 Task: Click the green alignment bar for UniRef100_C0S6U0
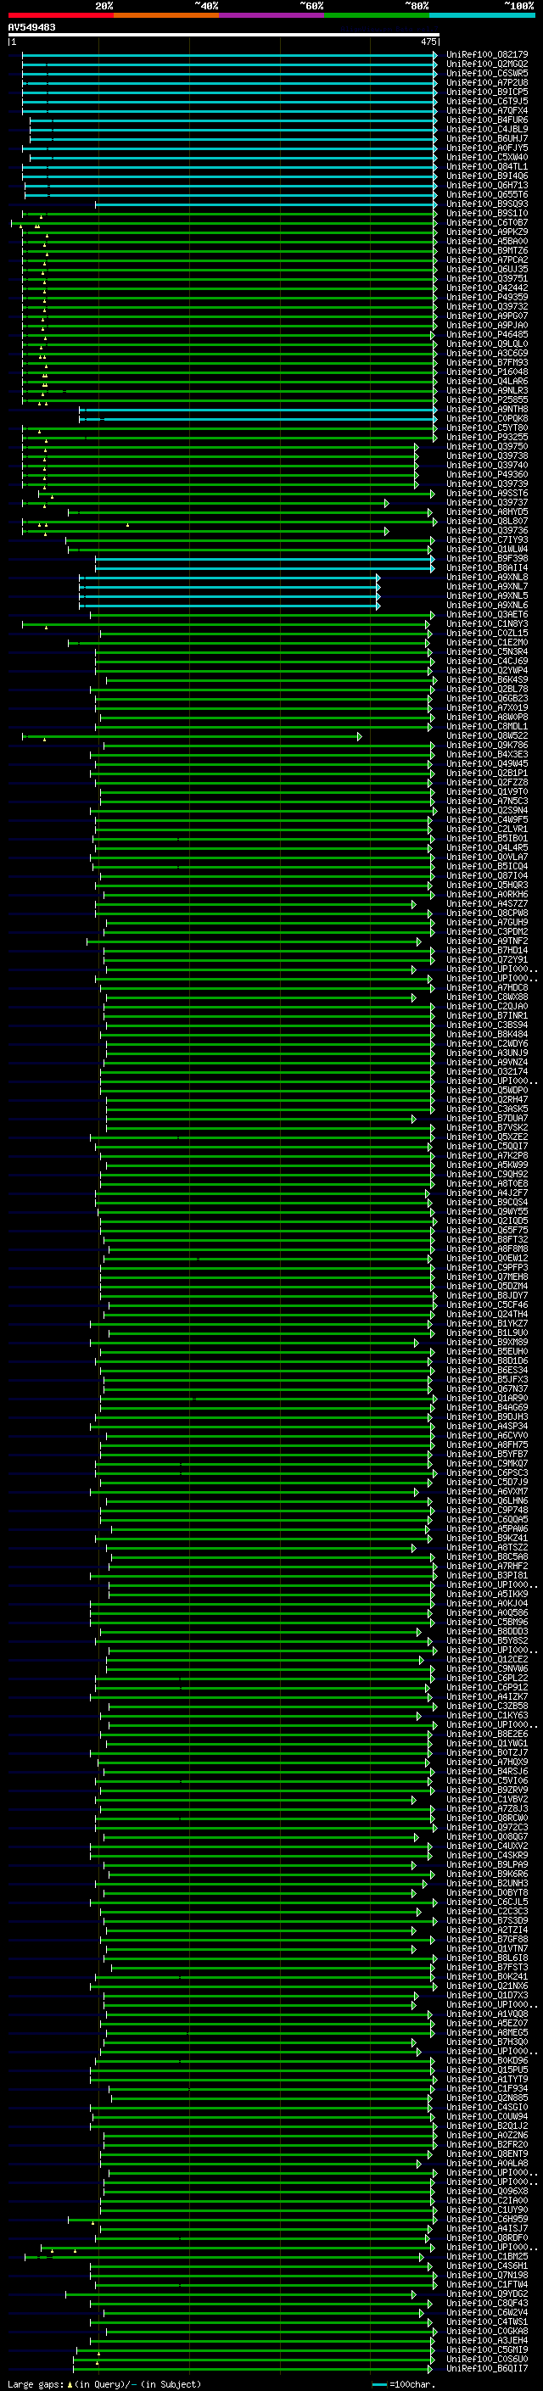(x=254, y=2359)
